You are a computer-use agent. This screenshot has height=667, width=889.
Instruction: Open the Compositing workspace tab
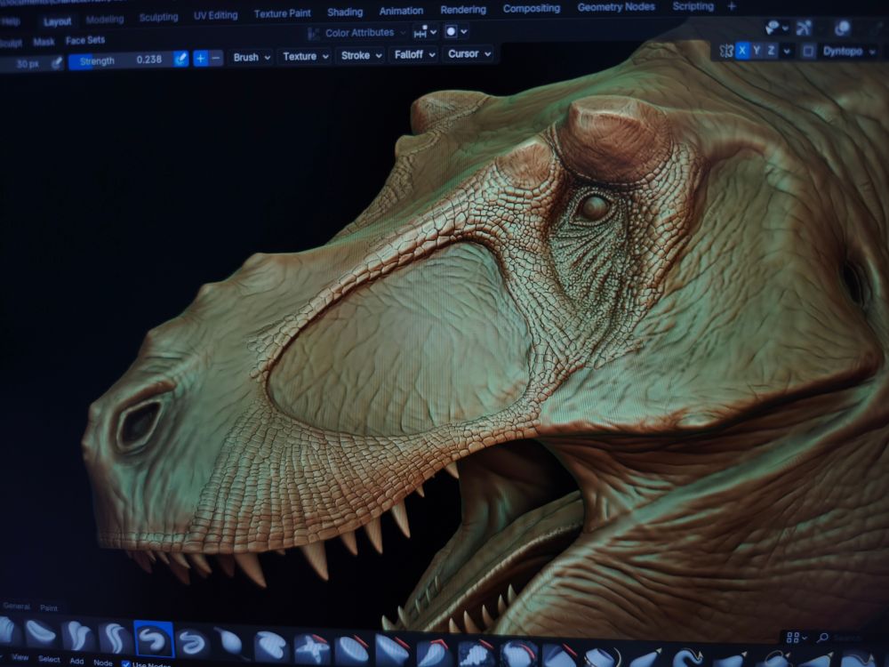(532, 9)
